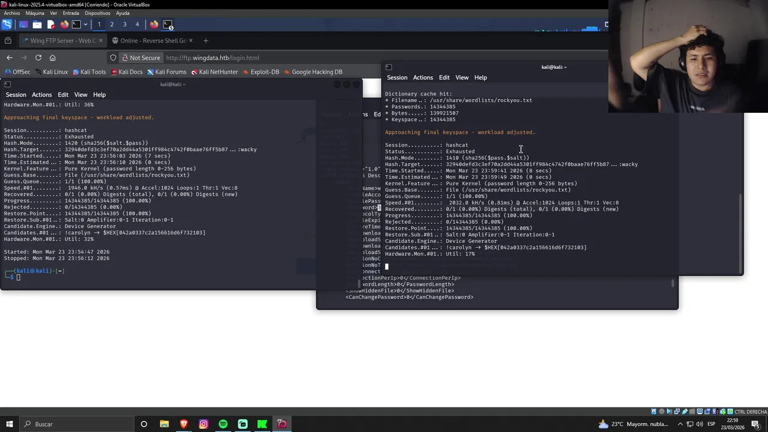
Task: Open Windows notification center icon
Action: coord(755,424)
